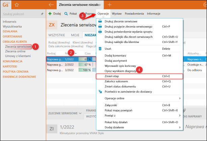Go back using the left arrow icon
Screen dimensions: 207x141
coord(51,5)
